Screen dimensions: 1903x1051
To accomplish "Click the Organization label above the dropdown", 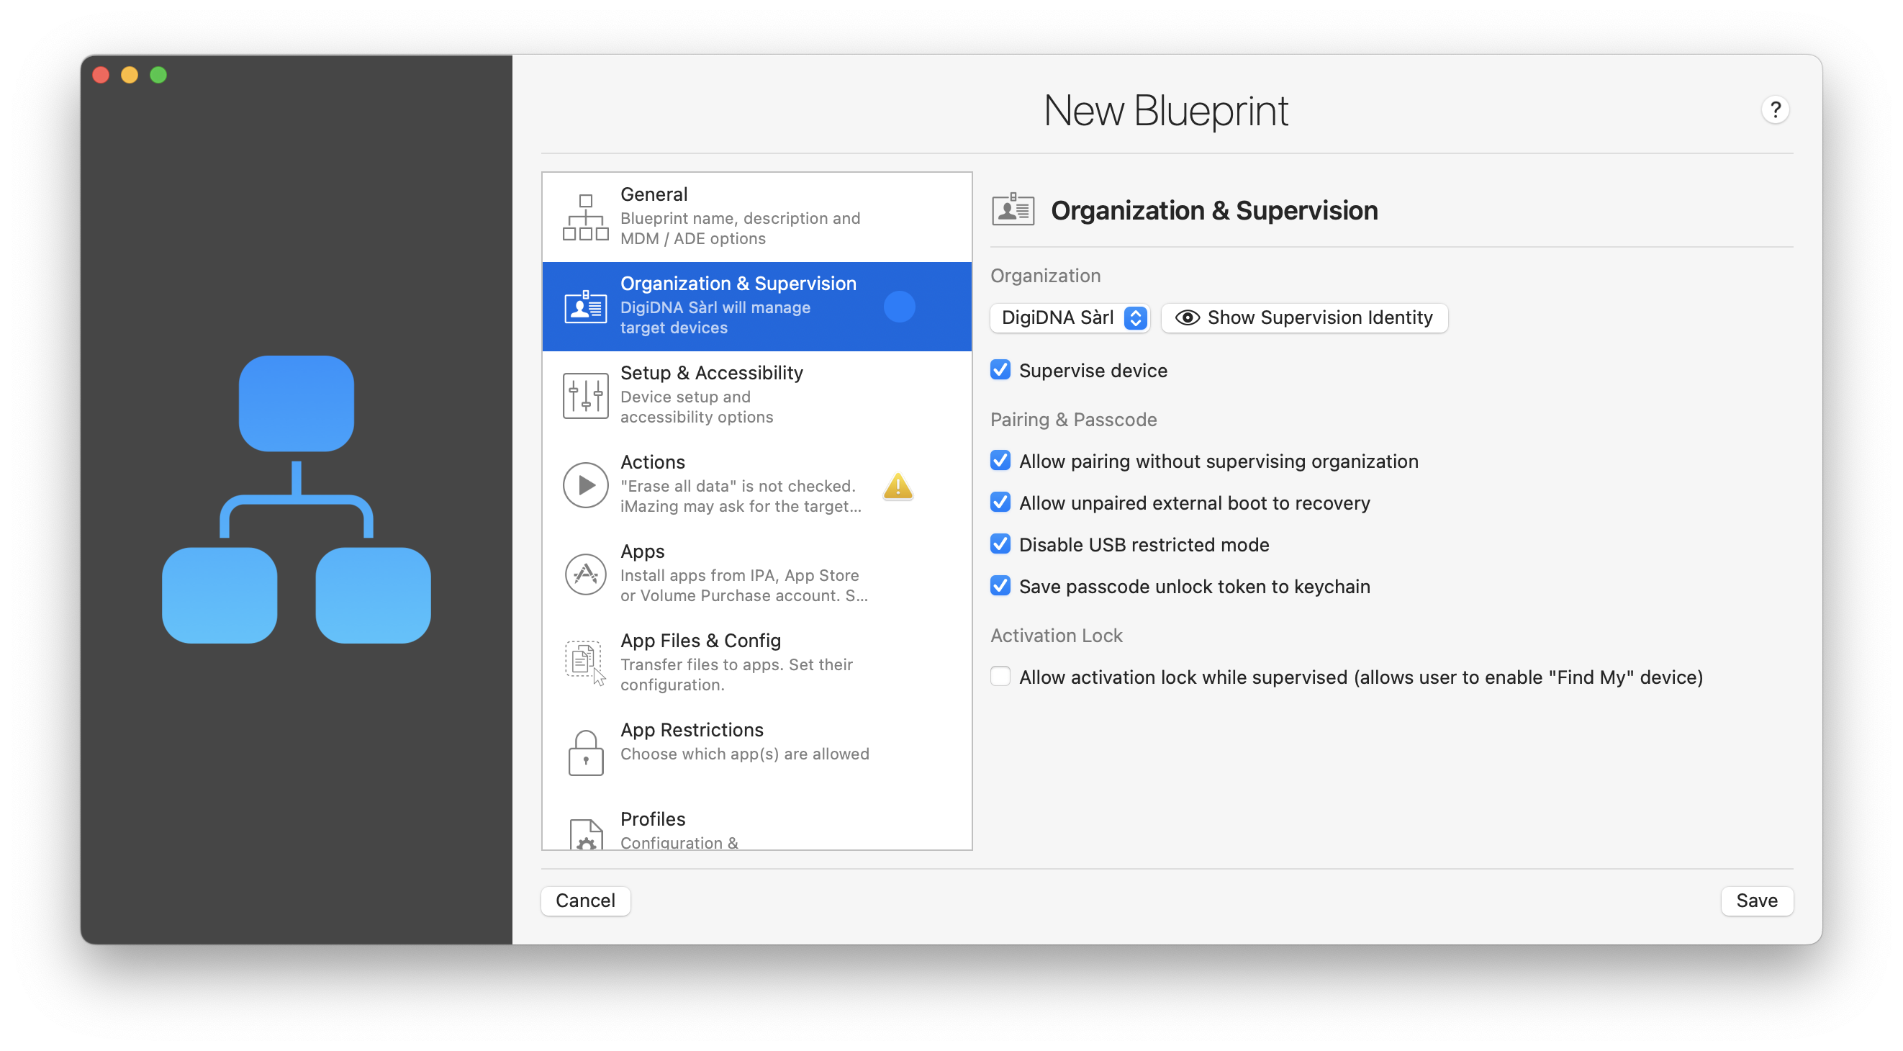I will [x=1045, y=276].
